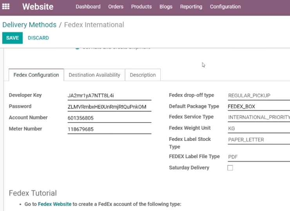Open the Fedex drop-off type dropdown
This screenshot has height=211, width=290.
tap(259, 96)
